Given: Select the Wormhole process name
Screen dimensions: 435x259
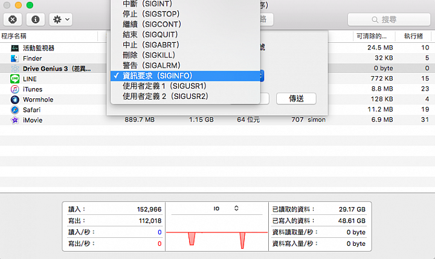Looking at the screenshot, I should pos(38,100).
